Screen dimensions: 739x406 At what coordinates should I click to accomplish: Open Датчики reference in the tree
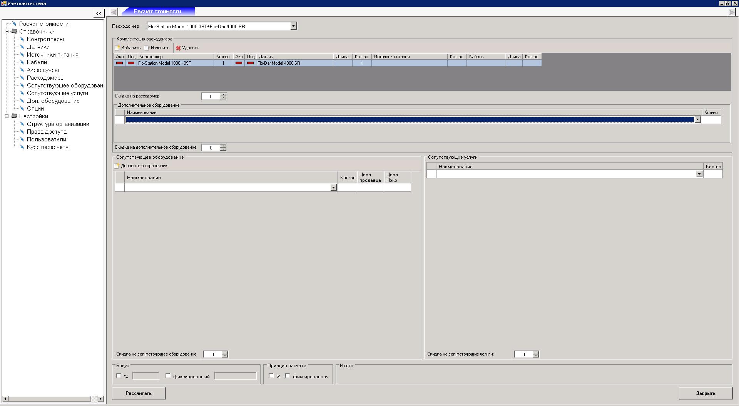point(38,47)
